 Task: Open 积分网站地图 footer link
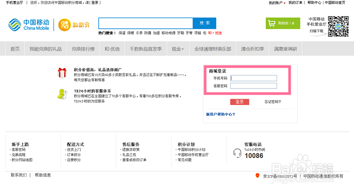(x=22, y=160)
